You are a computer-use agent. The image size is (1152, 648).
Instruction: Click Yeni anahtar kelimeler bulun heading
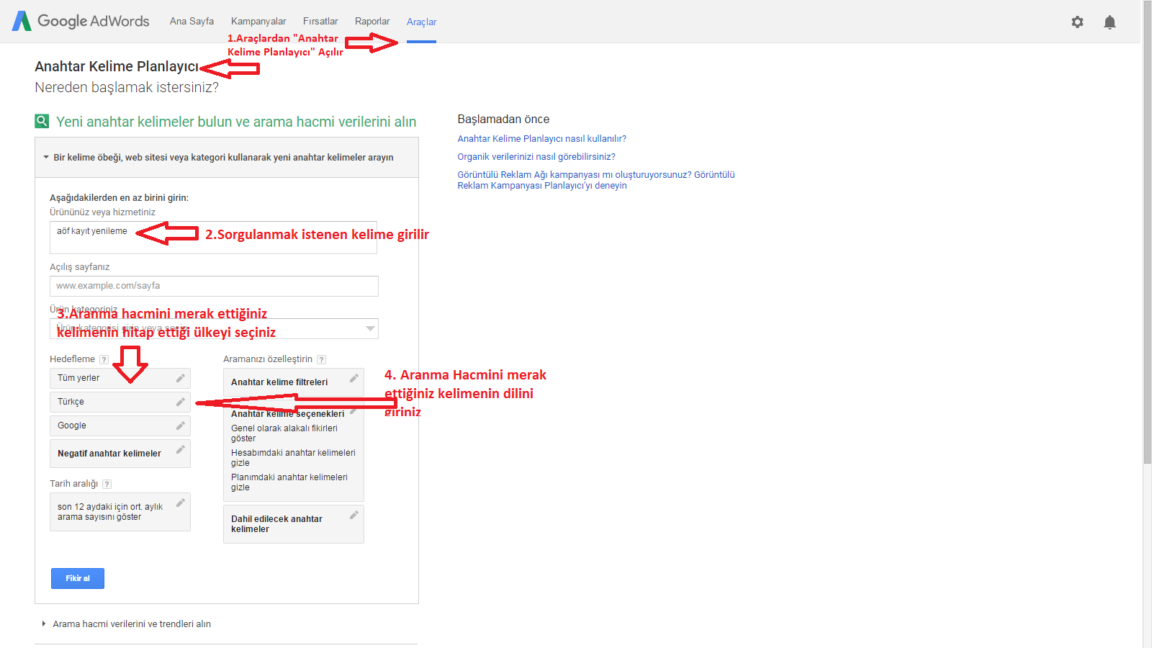coord(236,122)
